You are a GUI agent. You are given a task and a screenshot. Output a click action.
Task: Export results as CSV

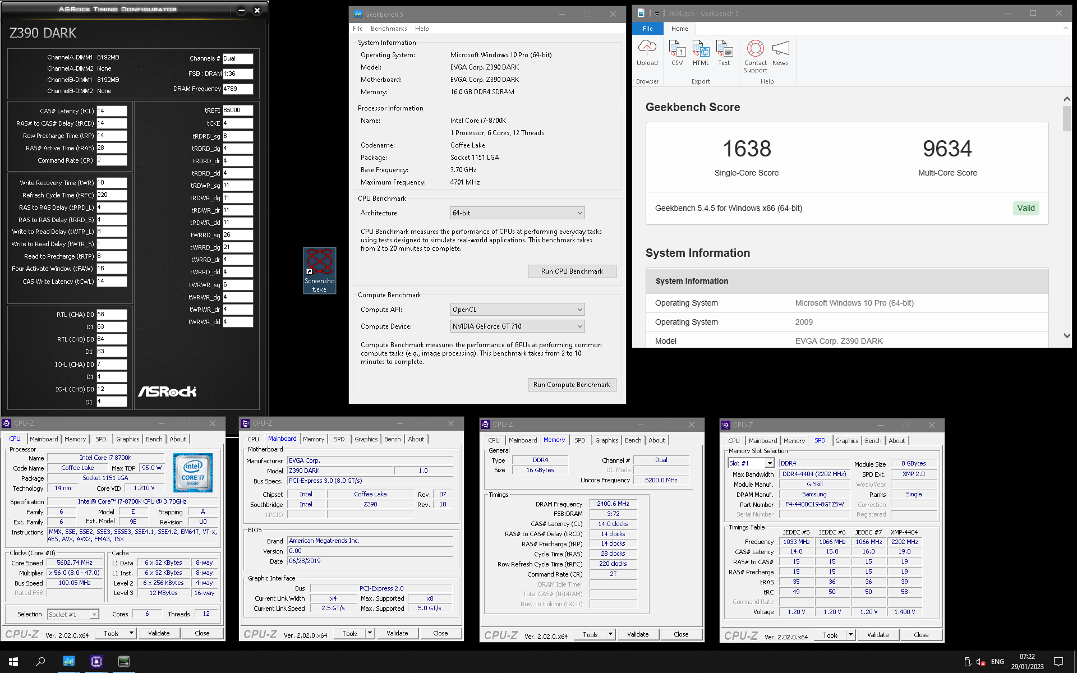point(677,53)
